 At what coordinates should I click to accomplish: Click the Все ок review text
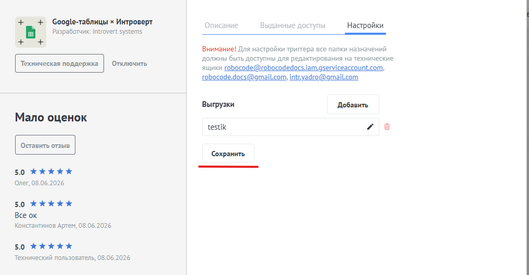coord(25,215)
